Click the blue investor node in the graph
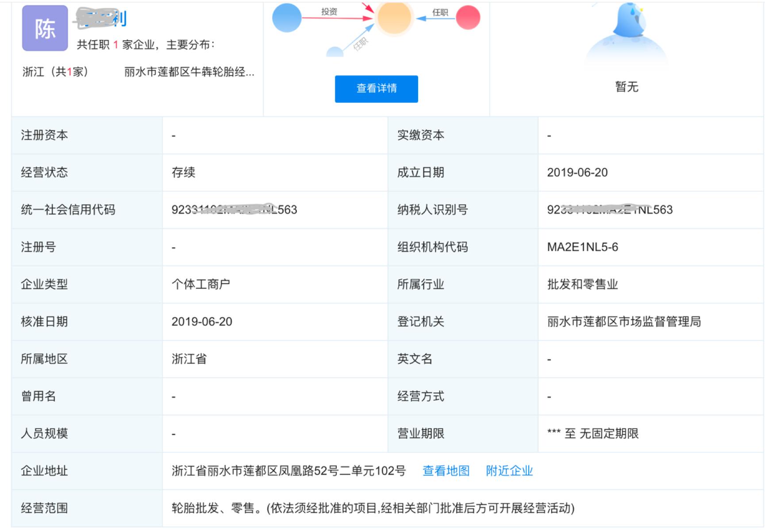765x530 pixels. [286, 19]
